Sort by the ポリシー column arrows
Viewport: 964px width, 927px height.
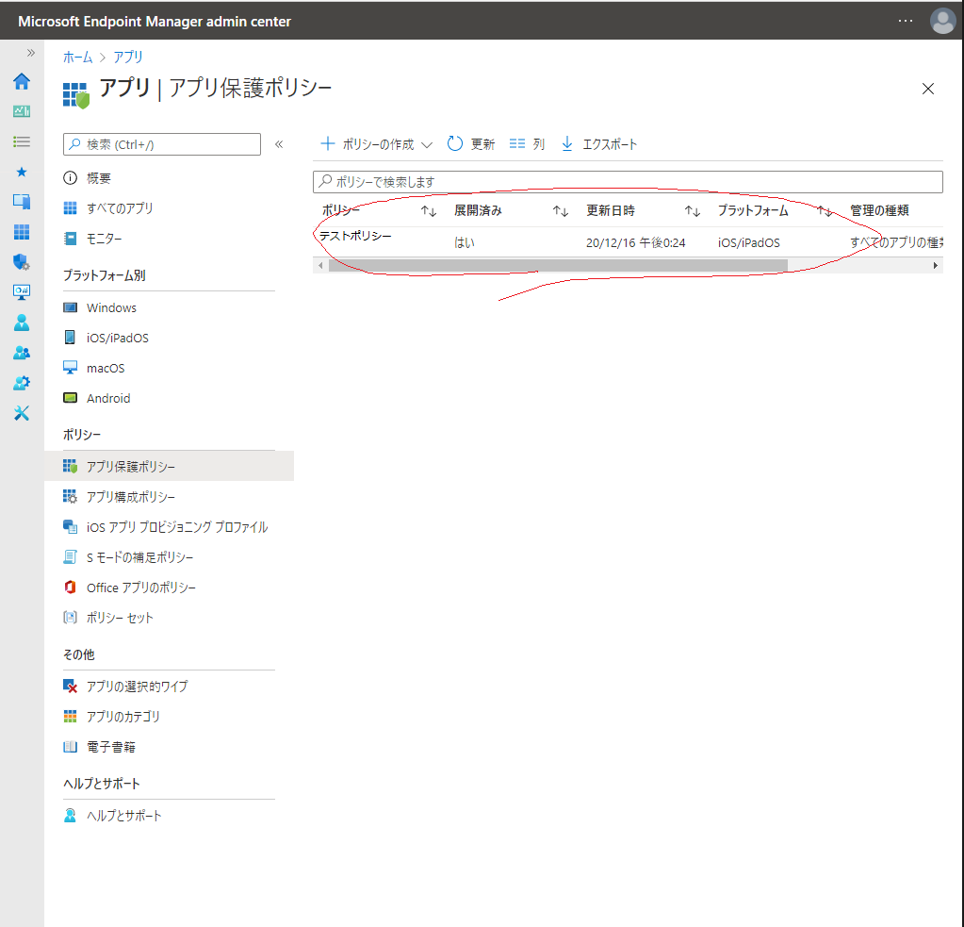(429, 211)
